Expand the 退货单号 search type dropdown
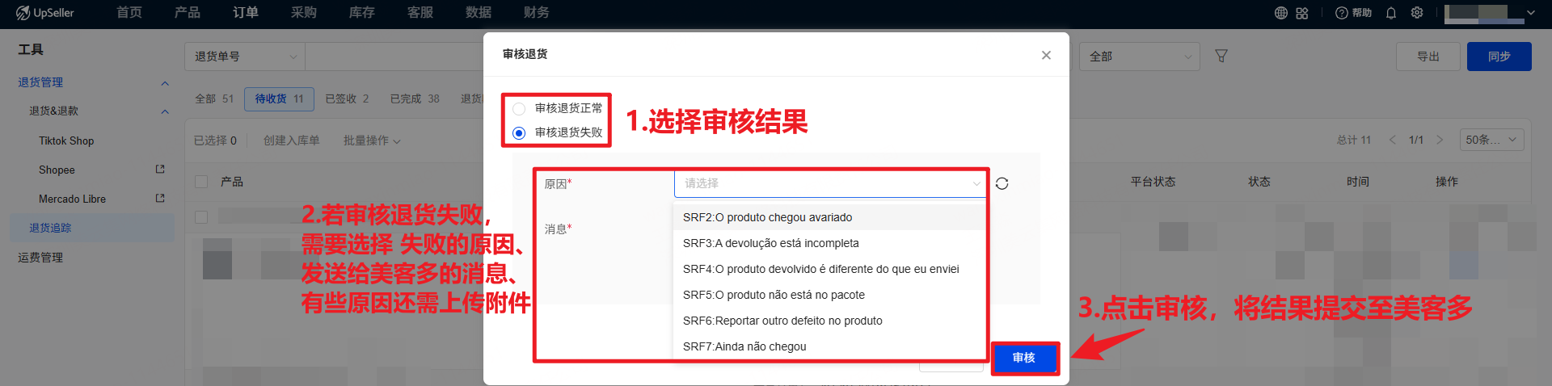The image size is (1552, 386). pos(244,57)
